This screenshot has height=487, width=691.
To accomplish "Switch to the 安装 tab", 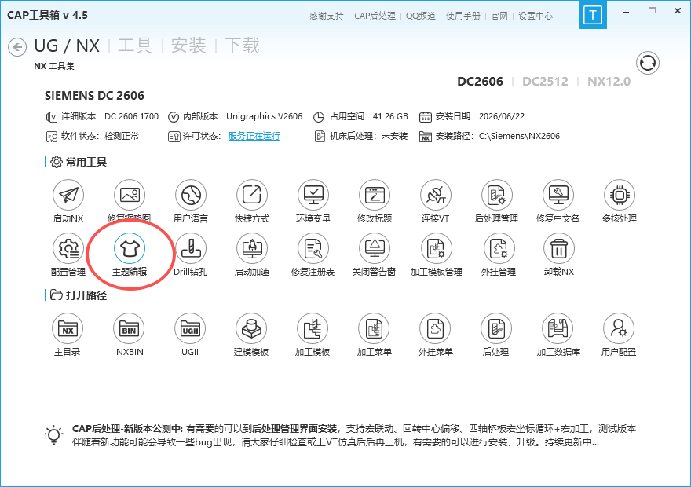I will [188, 46].
